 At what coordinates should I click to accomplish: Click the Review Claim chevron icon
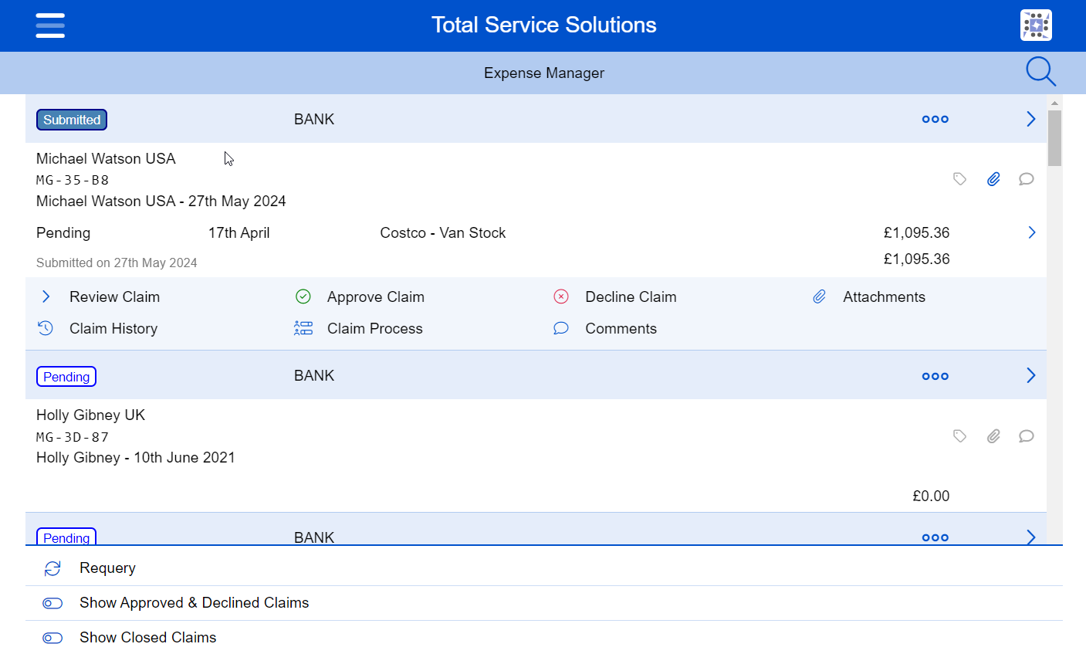click(x=46, y=297)
